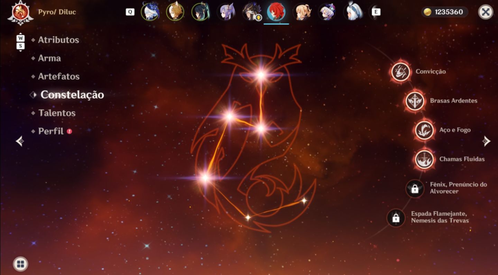Click the red notification badge beside Perfil
Image resolution: width=498 pixels, height=275 pixels.
69,131
